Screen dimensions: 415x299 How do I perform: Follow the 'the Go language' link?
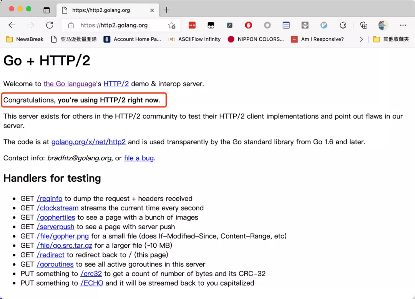coord(70,84)
